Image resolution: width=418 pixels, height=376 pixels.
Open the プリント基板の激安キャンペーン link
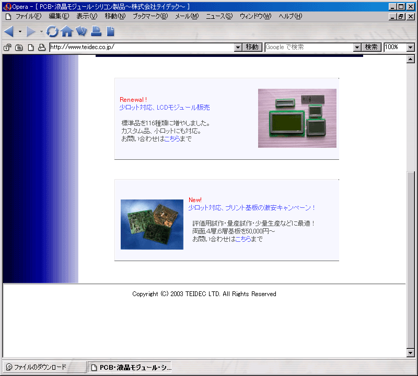252,208
